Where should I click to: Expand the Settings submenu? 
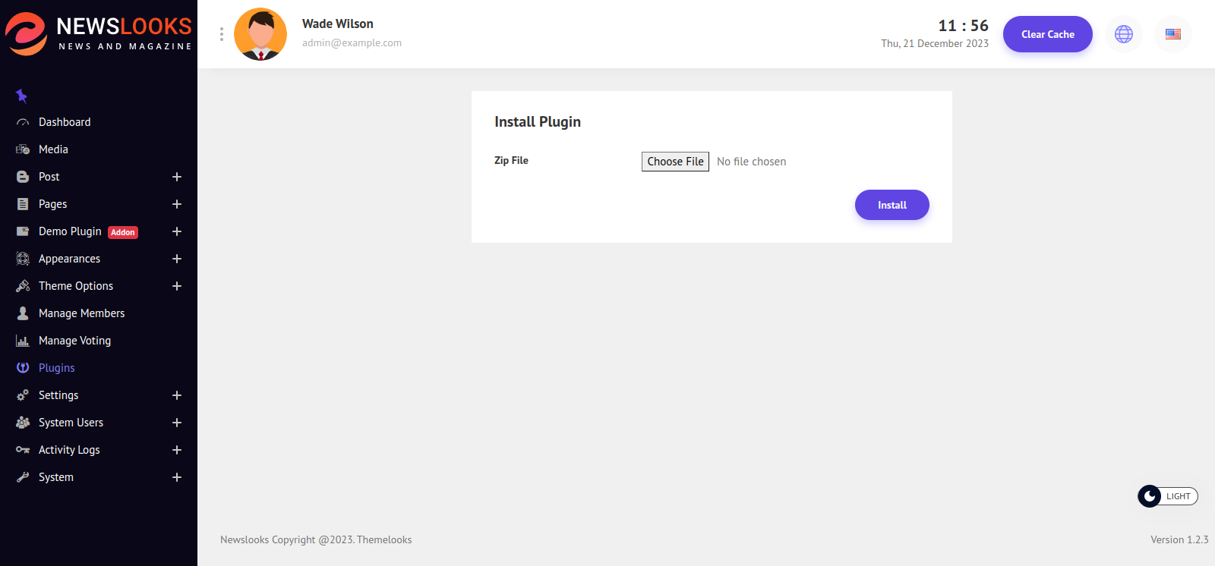tap(177, 395)
